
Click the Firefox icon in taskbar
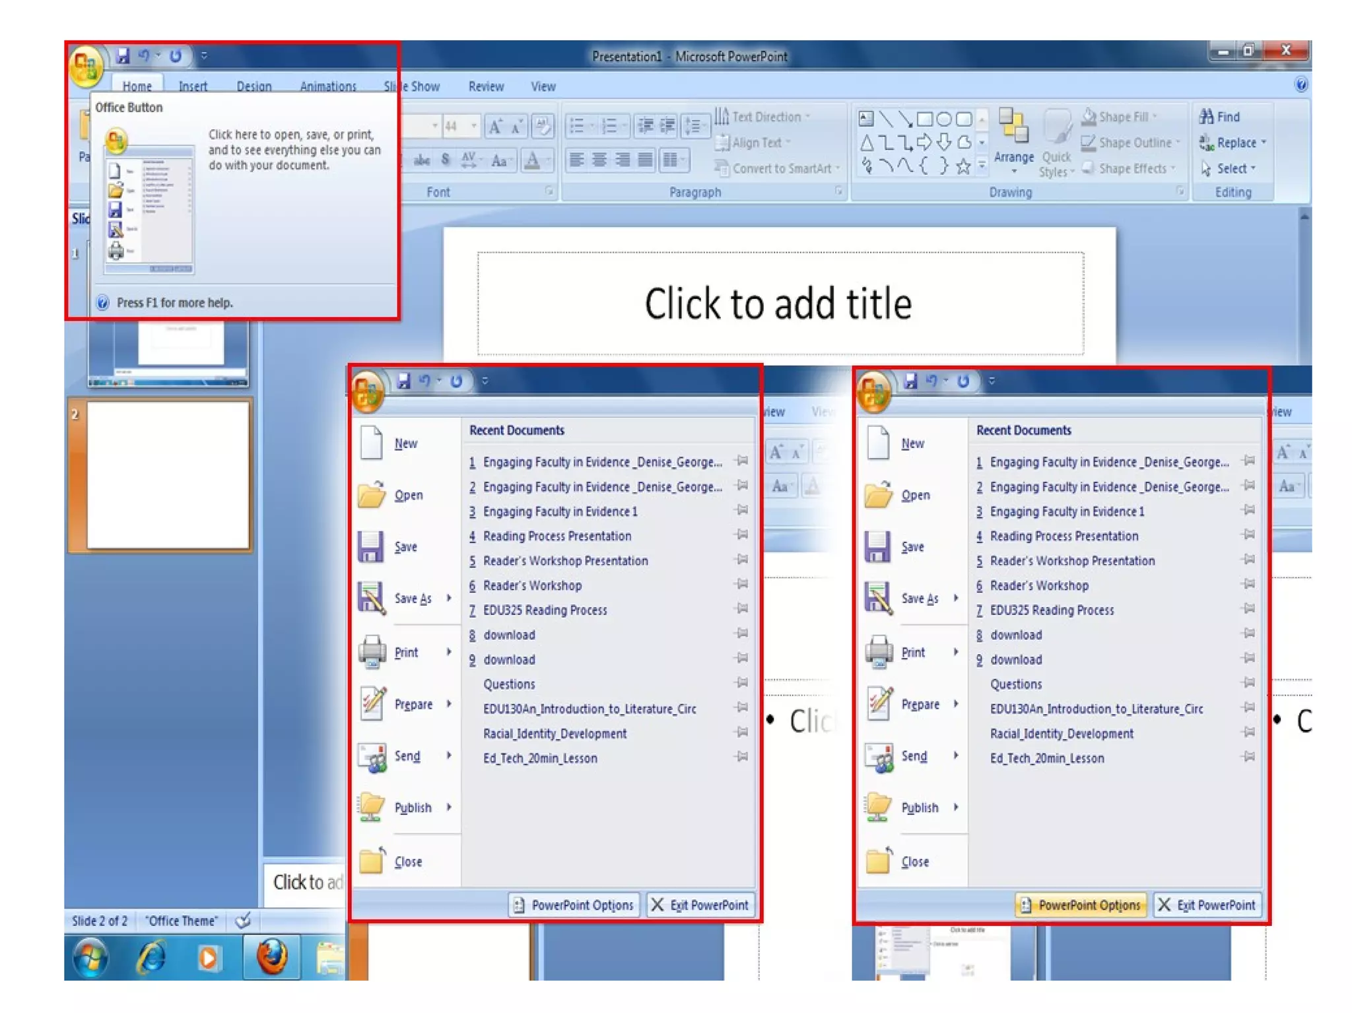[271, 956]
